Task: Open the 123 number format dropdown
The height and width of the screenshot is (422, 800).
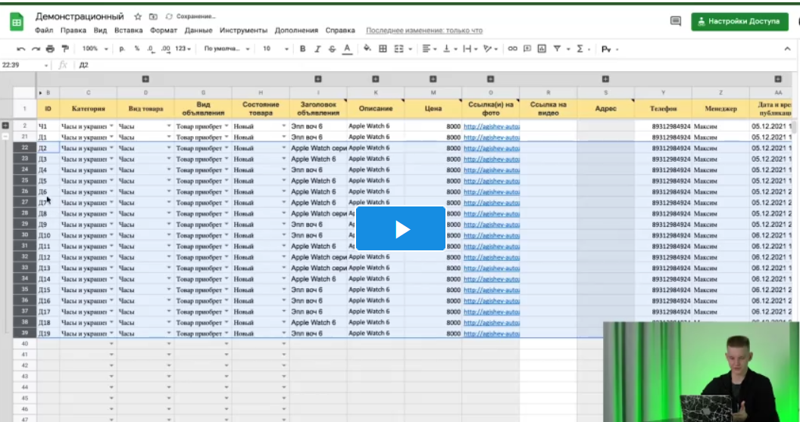Action: tap(183, 49)
